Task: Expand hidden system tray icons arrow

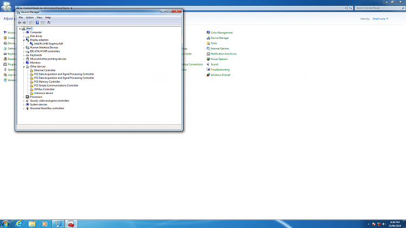Action: coord(369,224)
